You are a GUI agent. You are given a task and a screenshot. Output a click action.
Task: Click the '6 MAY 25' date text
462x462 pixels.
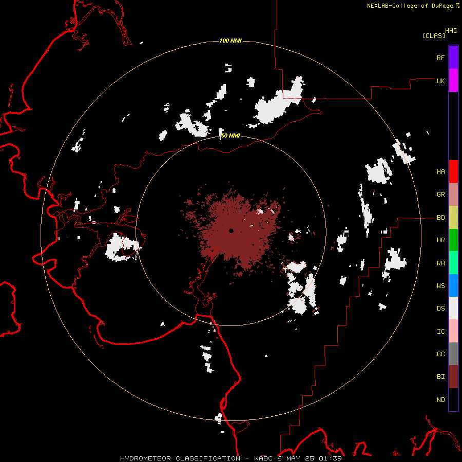[295, 458]
